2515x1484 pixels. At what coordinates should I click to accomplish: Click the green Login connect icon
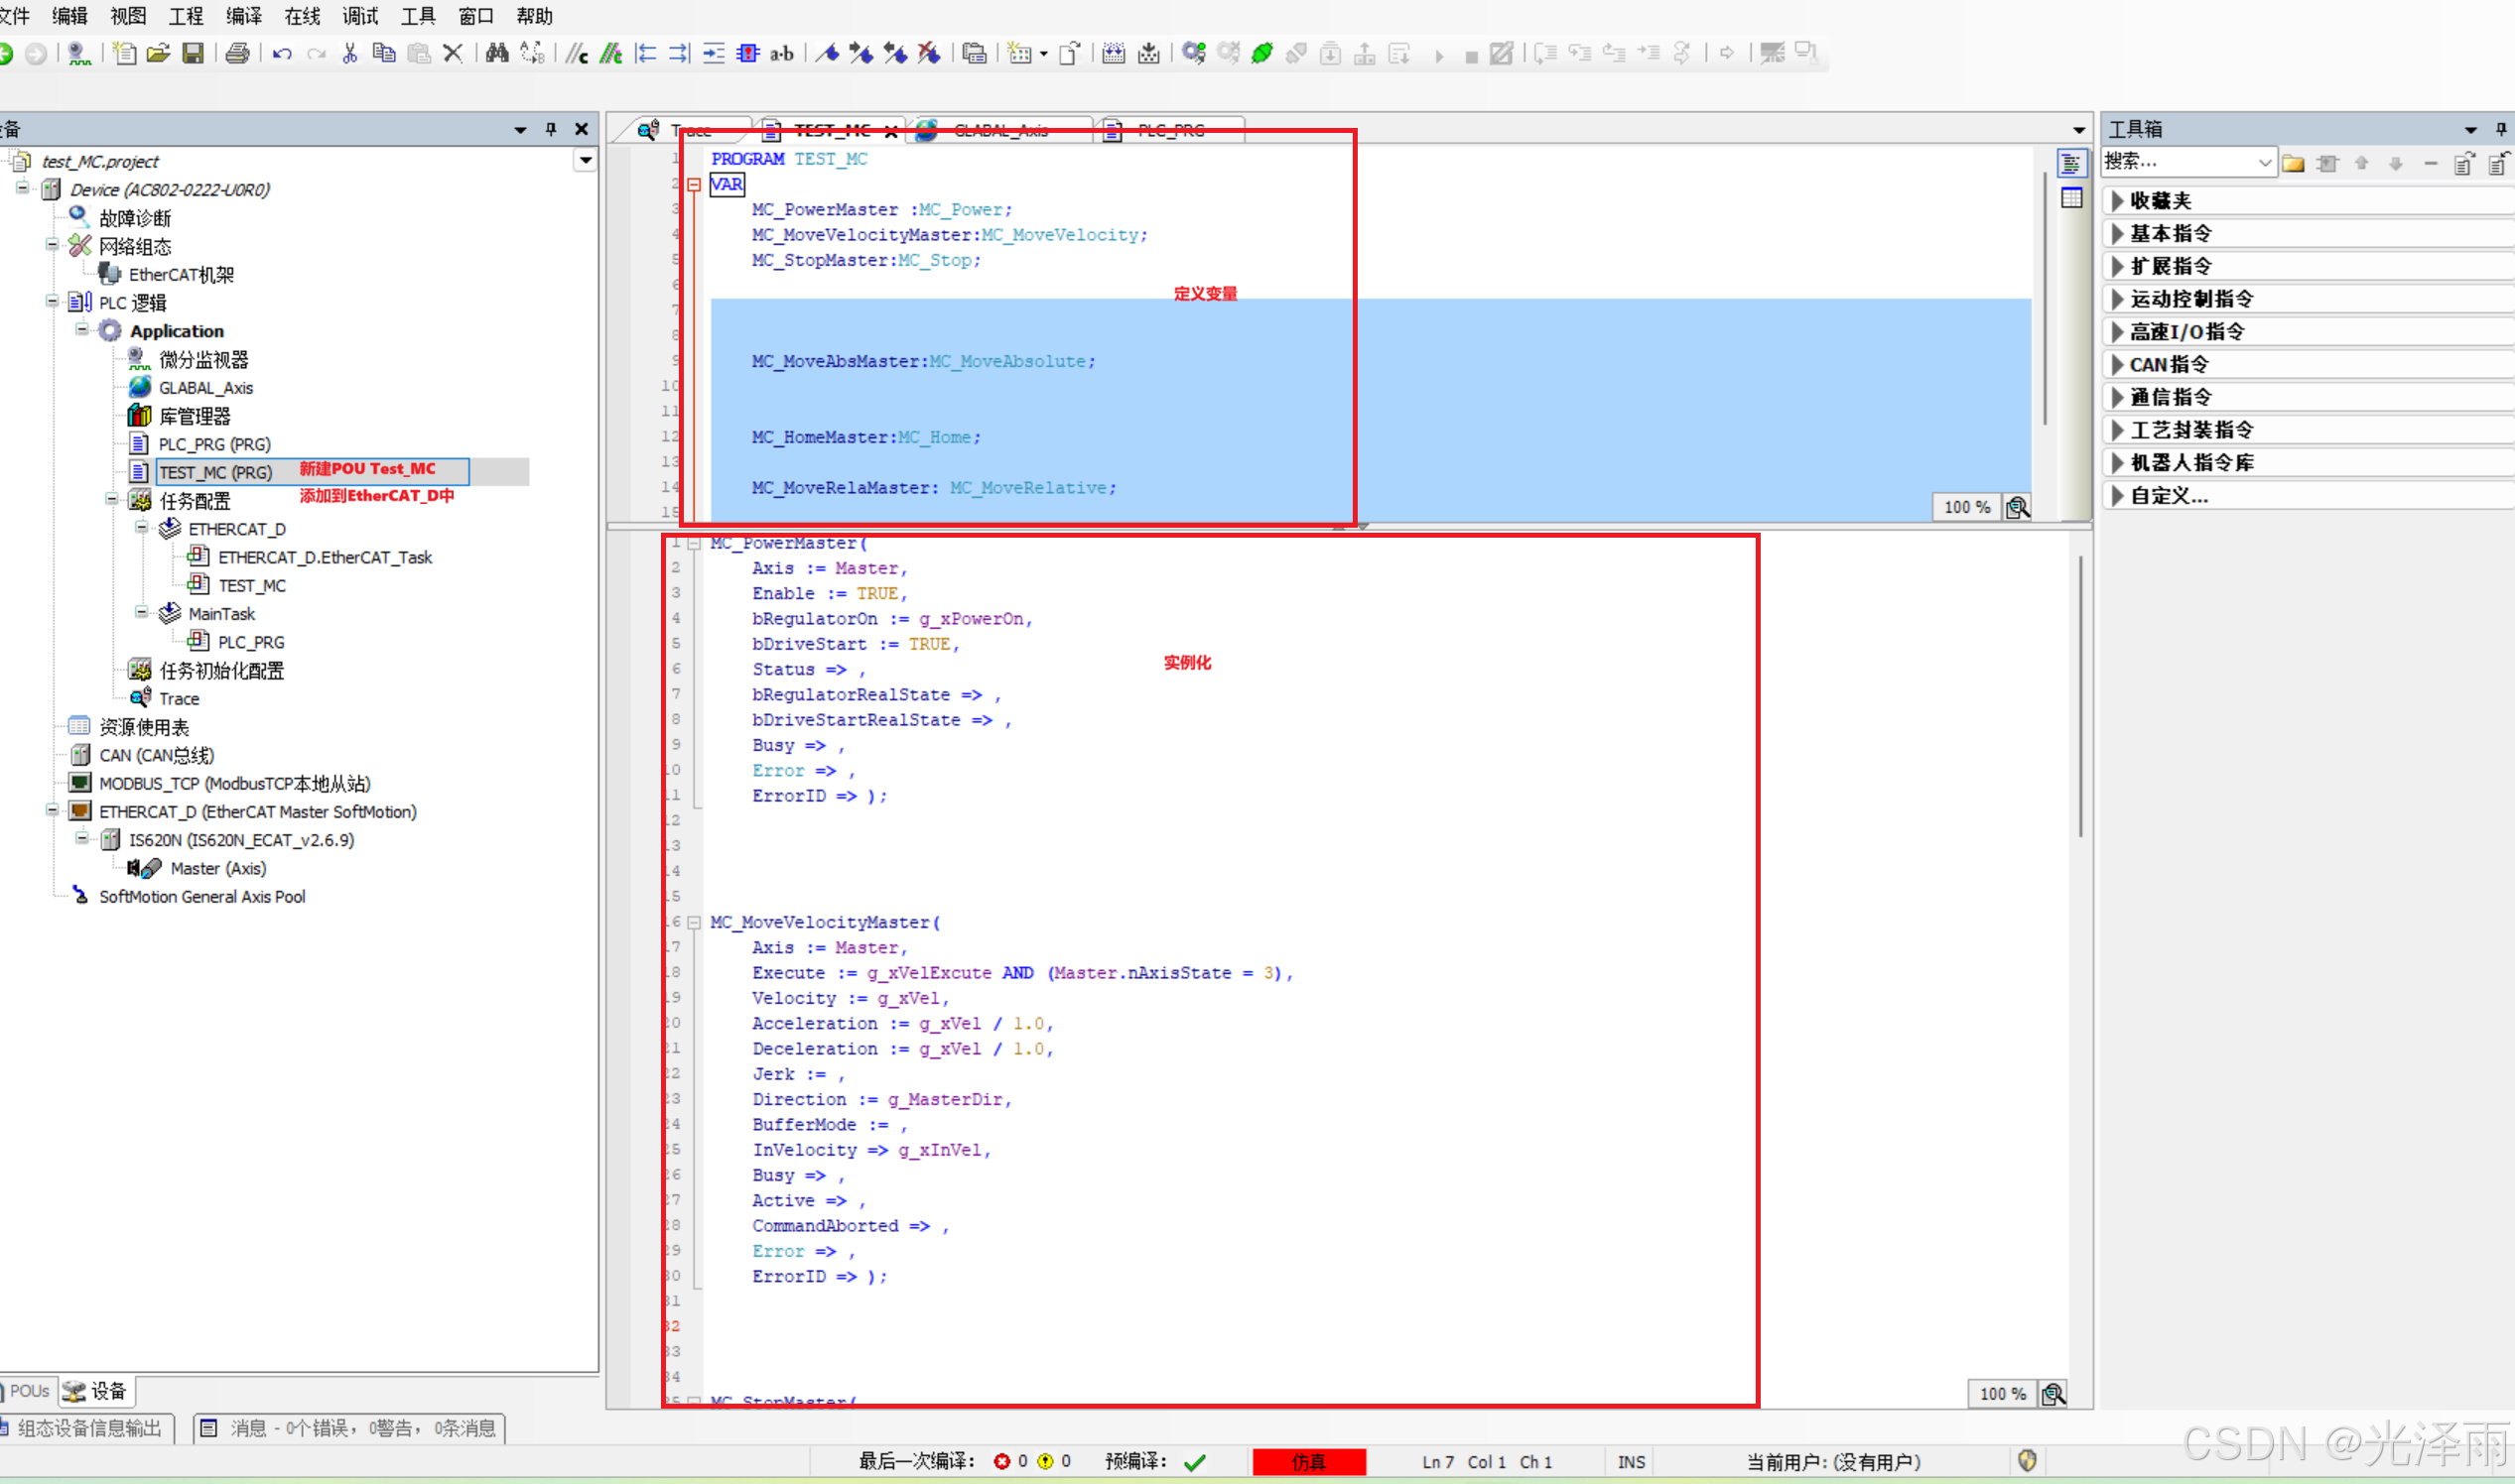click(x=1262, y=54)
